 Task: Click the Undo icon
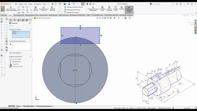tap(74, 4)
